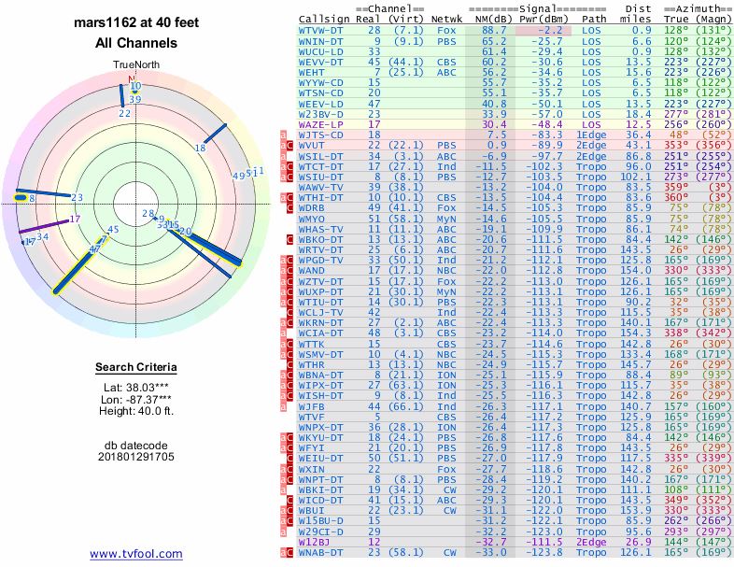734x567 pixels.
Task: Click the 'C' icon beside WDRB
Action: click(292, 208)
